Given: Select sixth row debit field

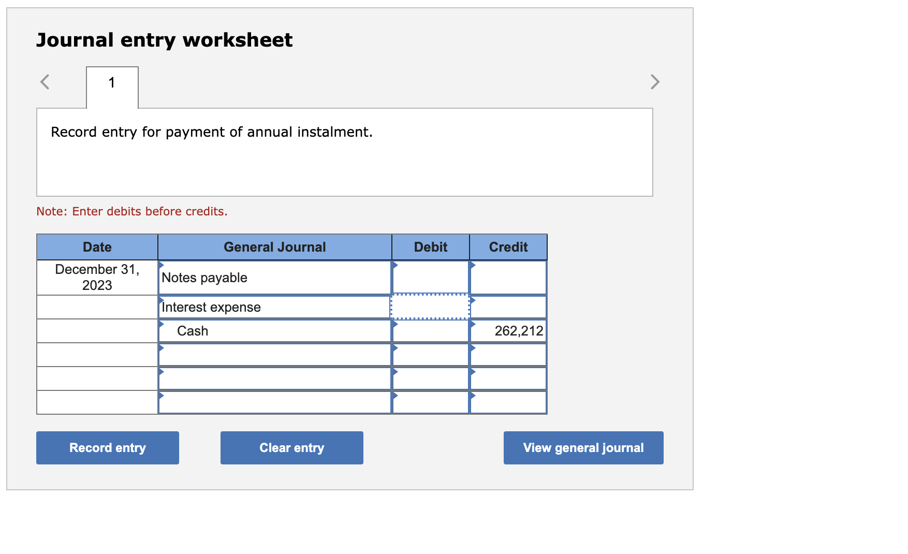Looking at the screenshot, I should (x=431, y=402).
